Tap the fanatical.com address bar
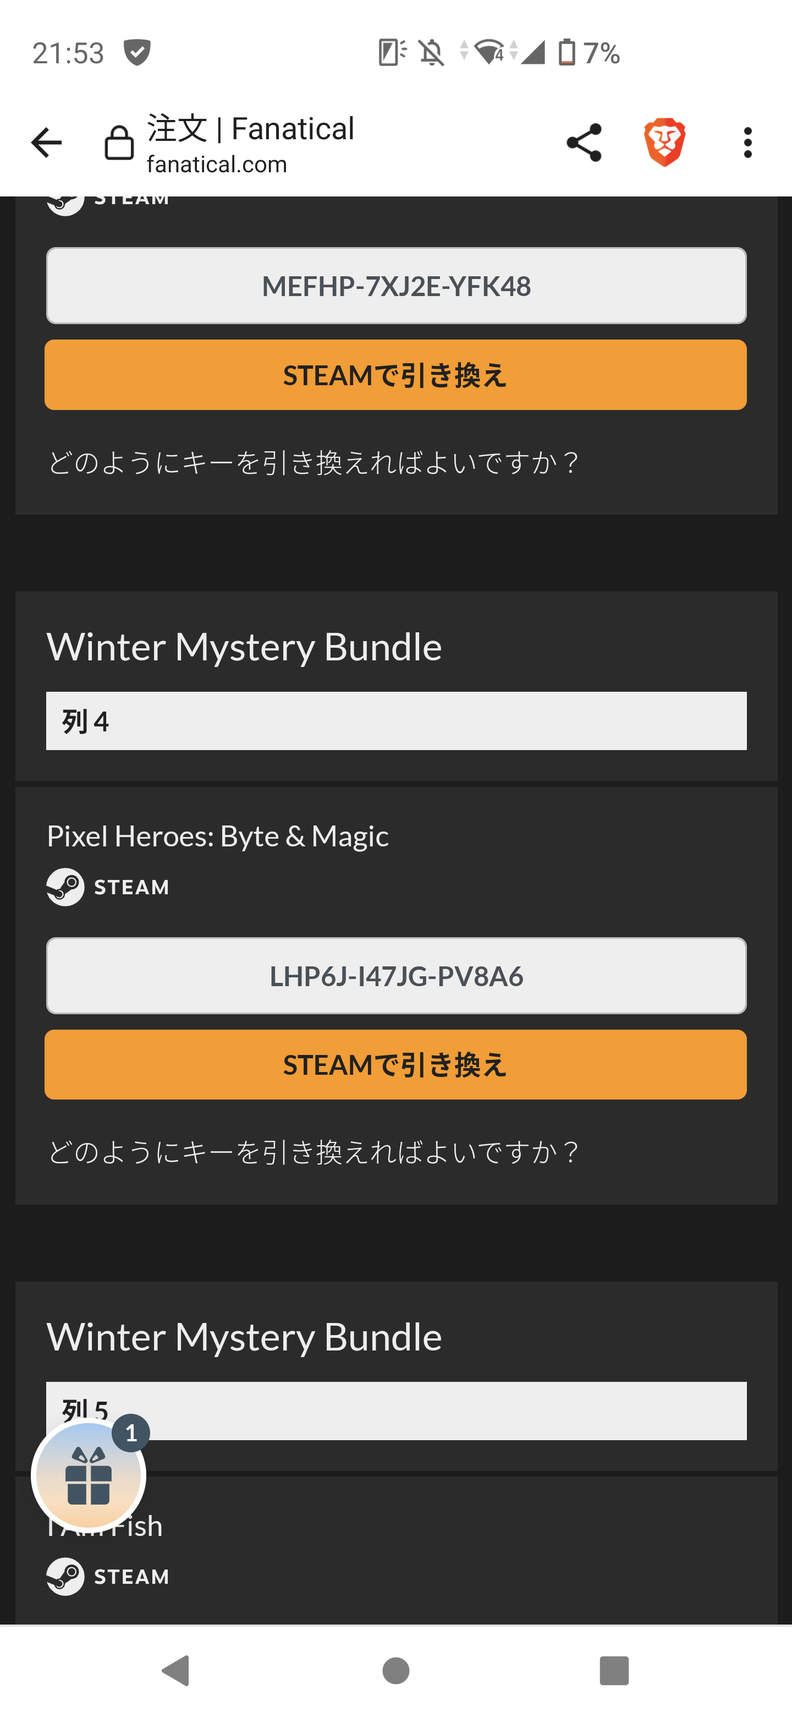Viewport: 792px width, 1717px height. tap(250, 143)
